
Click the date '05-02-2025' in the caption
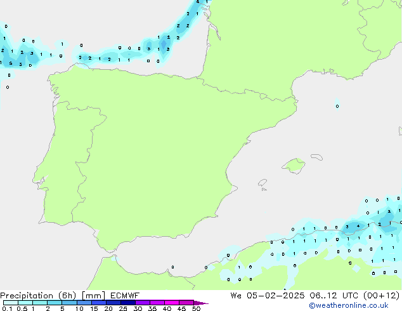(275, 296)
